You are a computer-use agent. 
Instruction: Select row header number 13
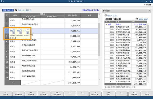[x=7, y=78]
